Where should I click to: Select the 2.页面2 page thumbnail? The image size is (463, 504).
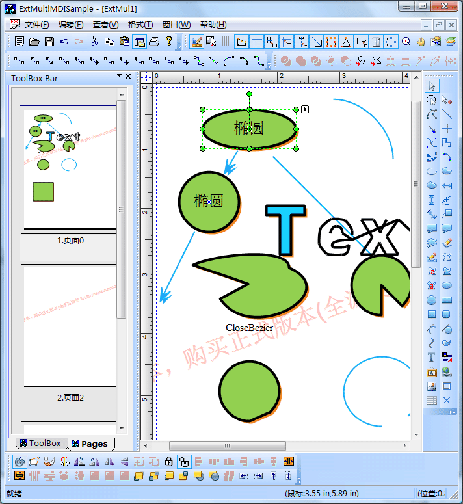70,327
